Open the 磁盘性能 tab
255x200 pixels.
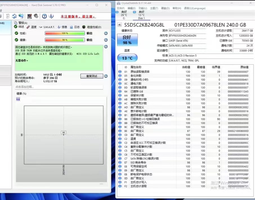point(92,27)
